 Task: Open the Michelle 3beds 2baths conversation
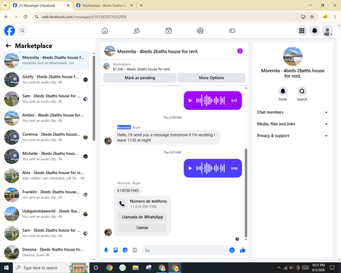point(46,156)
